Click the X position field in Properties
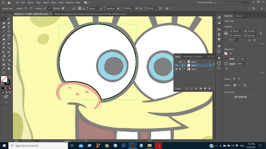 (237, 31)
